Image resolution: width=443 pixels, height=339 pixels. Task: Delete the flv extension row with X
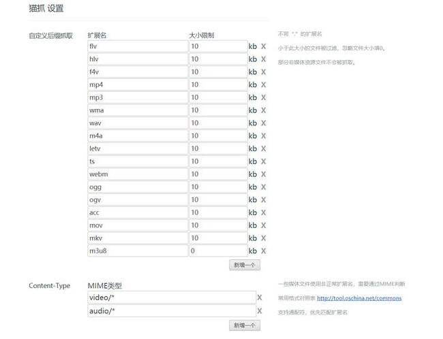pyautogui.click(x=264, y=46)
